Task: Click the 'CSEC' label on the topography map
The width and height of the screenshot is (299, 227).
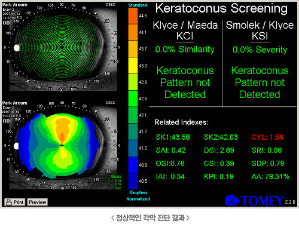Action: tap(111, 103)
